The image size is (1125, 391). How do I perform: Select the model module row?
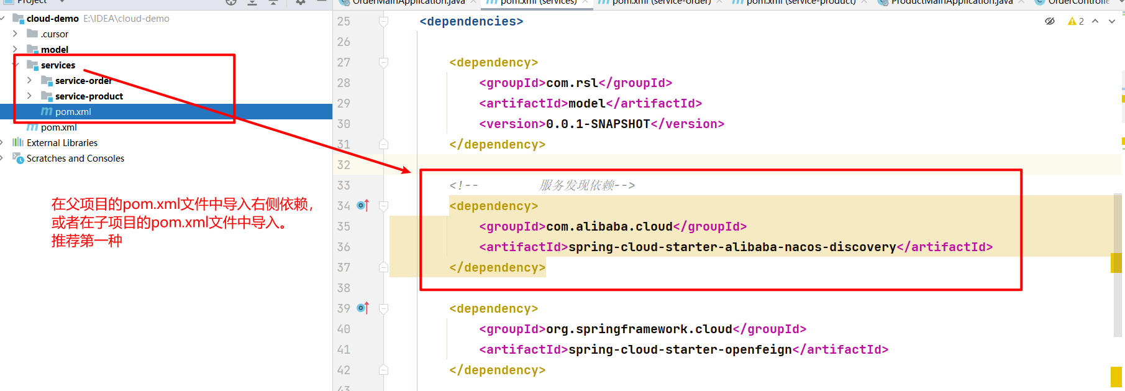click(166, 49)
